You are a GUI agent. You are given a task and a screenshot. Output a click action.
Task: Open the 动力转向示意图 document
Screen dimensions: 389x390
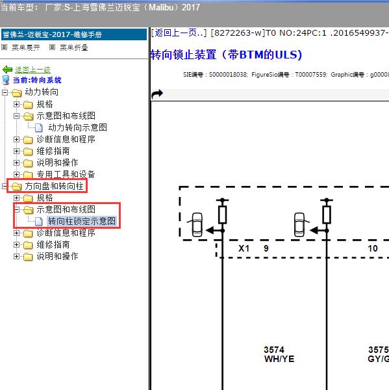tap(77, 127)
